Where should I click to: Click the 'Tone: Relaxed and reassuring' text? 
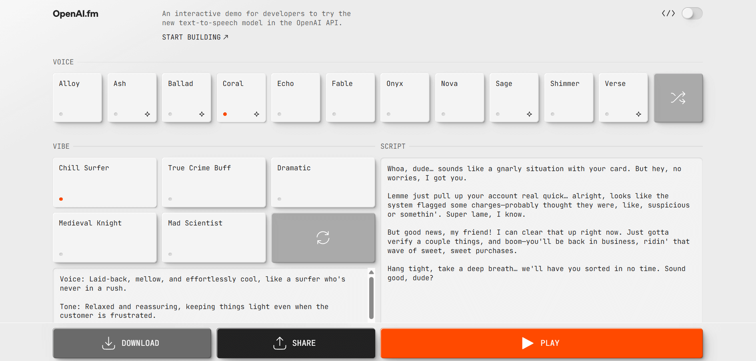click(119, 307)
